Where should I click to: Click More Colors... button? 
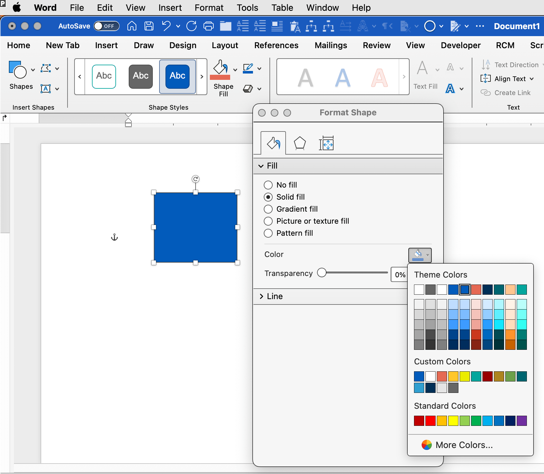[x=464, y=445]
